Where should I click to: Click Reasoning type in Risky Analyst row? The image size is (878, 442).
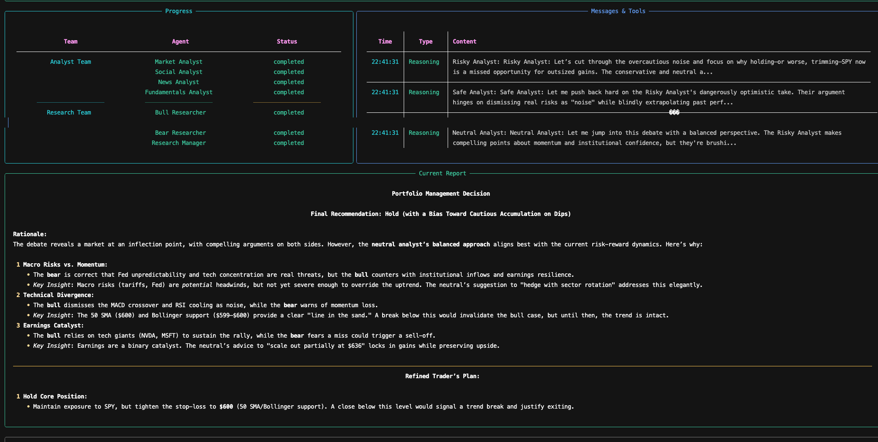[x=424, y=62]
